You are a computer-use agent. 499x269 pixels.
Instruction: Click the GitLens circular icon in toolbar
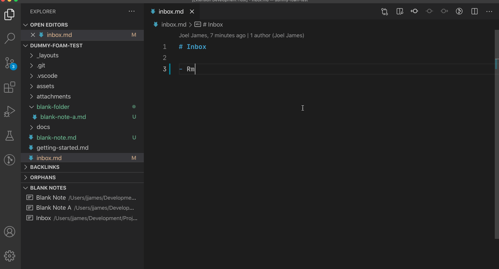tap(459, 11)
